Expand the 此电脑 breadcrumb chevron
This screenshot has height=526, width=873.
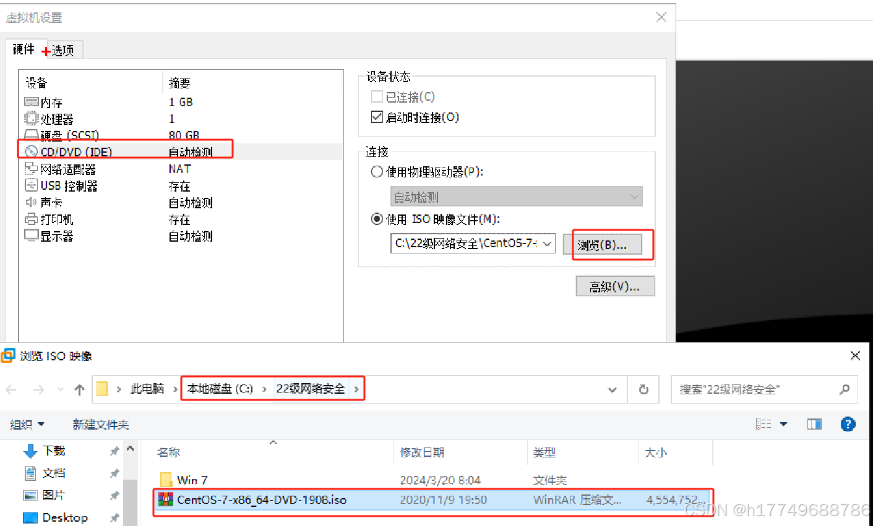pyautogui.click(x=175, y=389)
